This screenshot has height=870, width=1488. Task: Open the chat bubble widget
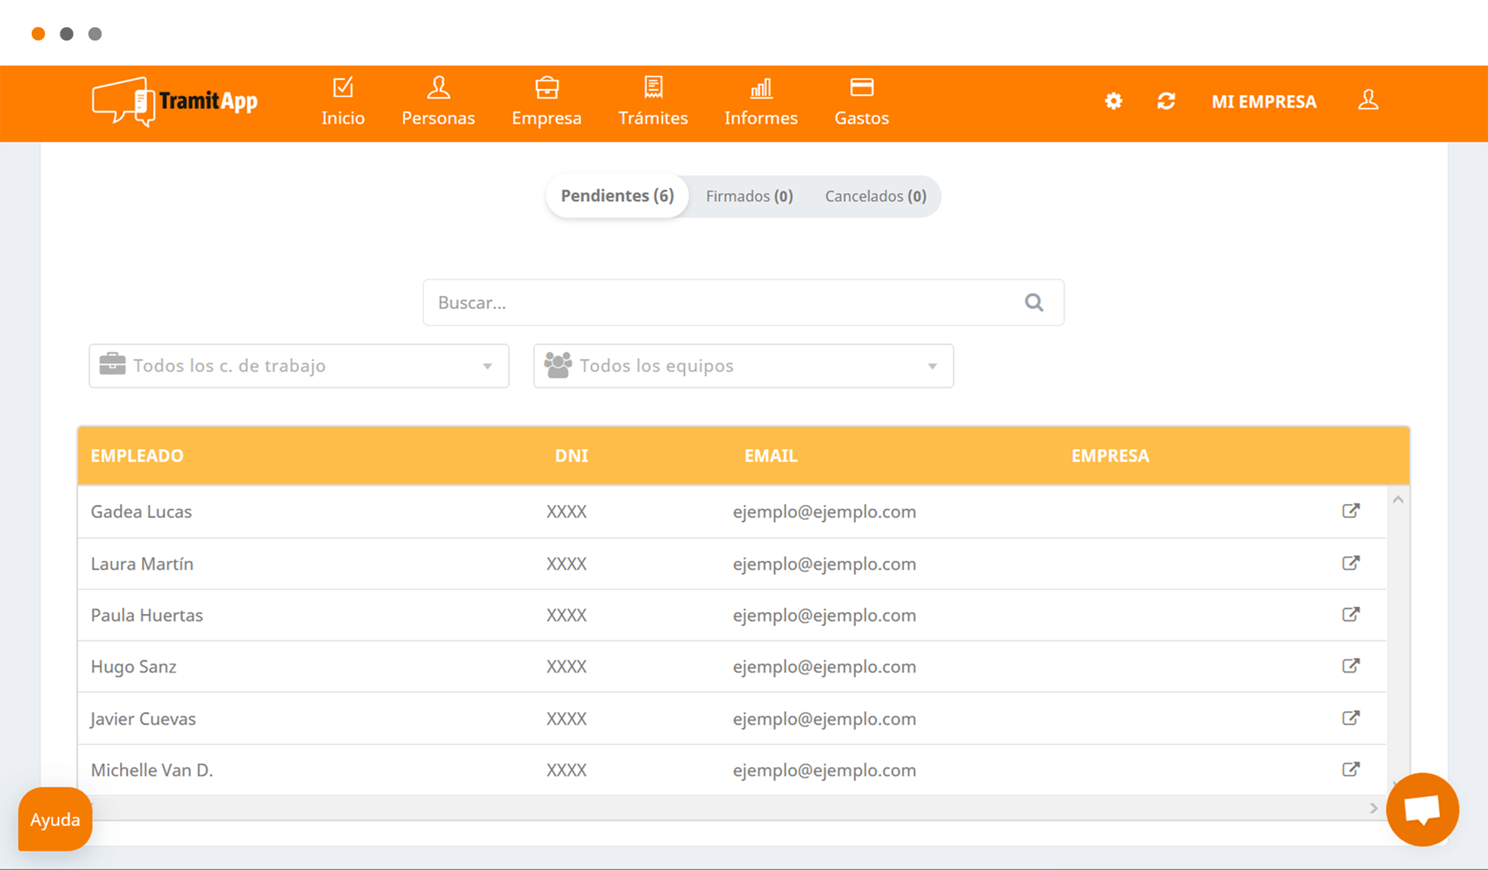click(x=1422, y=810)
